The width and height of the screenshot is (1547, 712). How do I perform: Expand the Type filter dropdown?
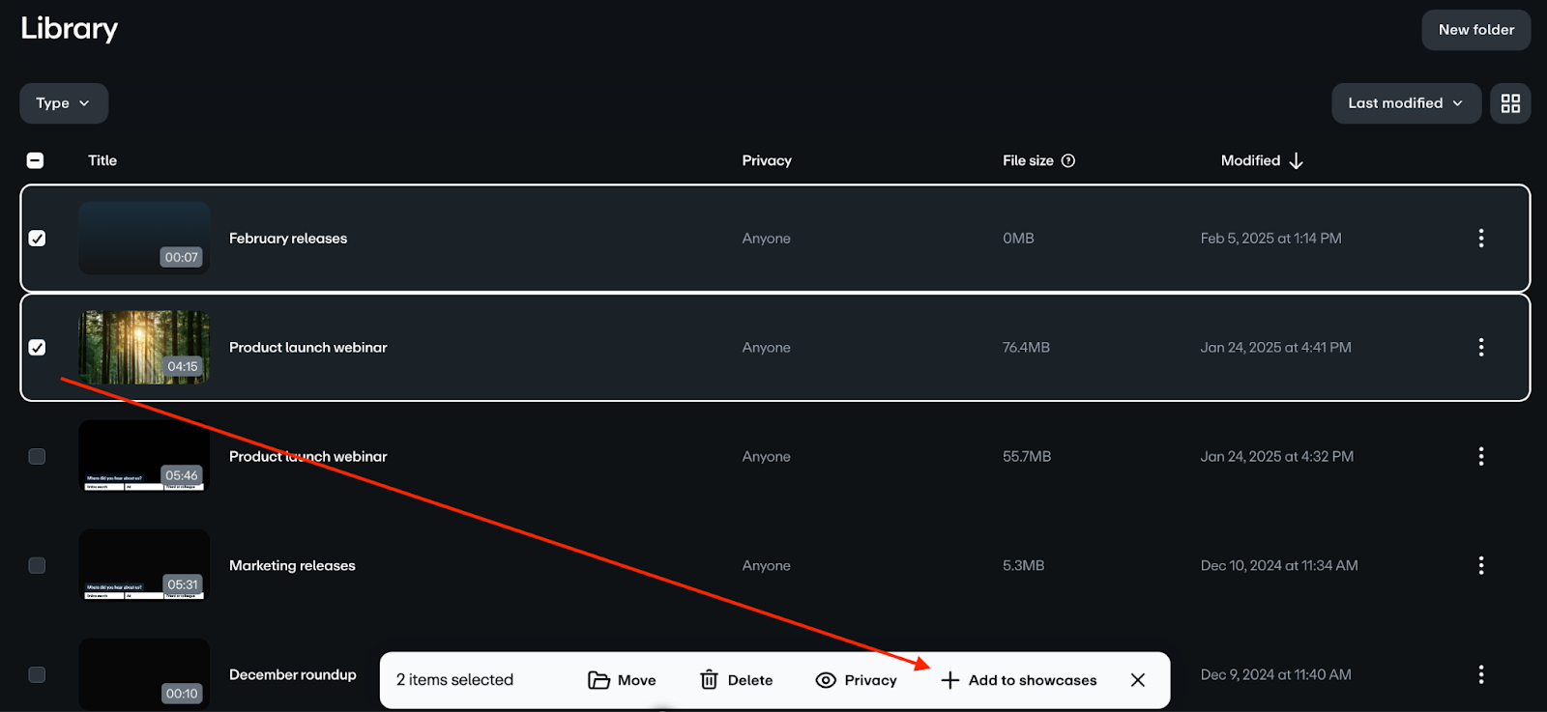[x=64, y=103]
